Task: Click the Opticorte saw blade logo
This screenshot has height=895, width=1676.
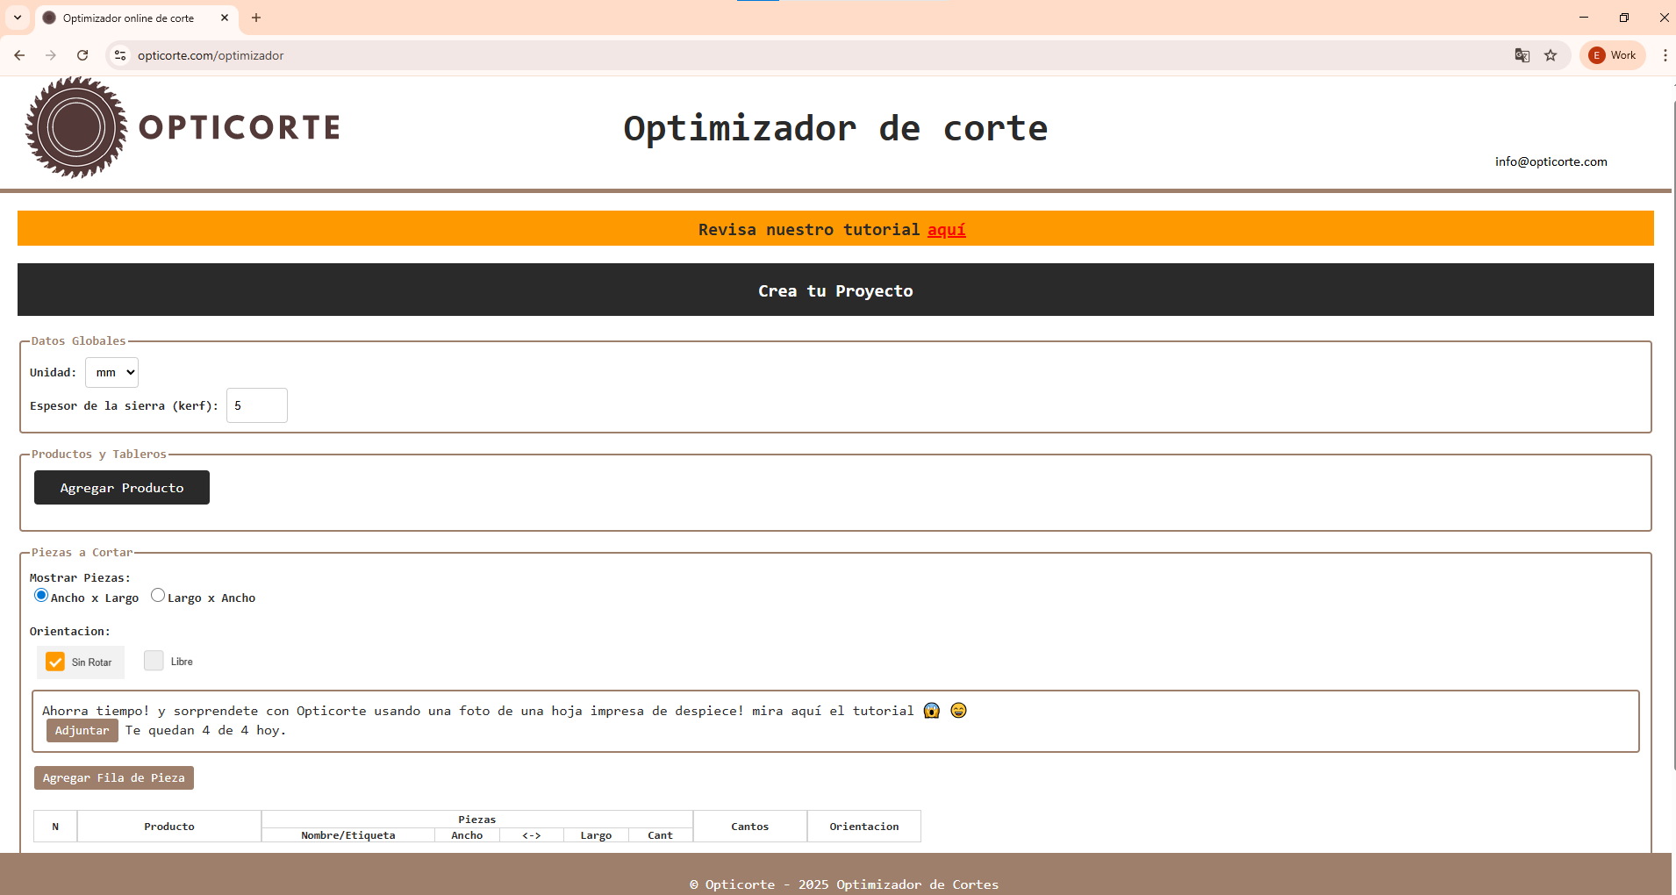Action: tap(75, 128)
